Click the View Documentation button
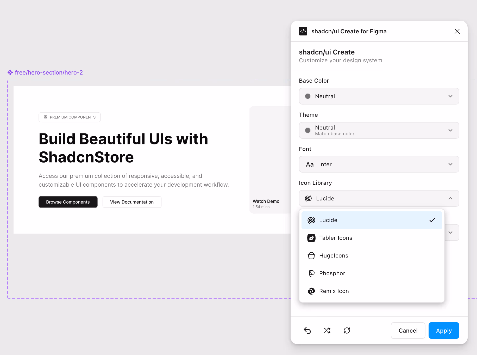Screen dimensions: 477x355 132,202
